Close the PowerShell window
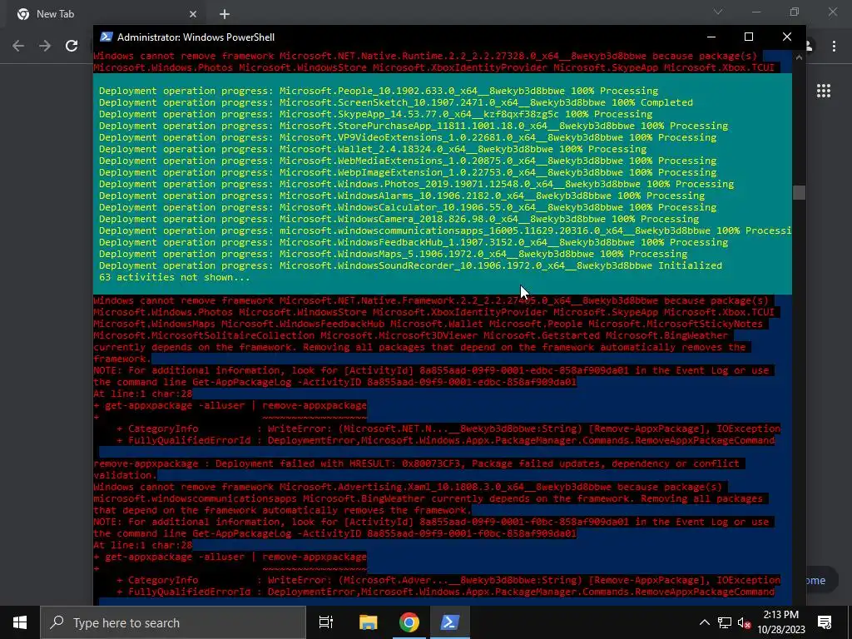The image size is (852, 639). (787, 37)
